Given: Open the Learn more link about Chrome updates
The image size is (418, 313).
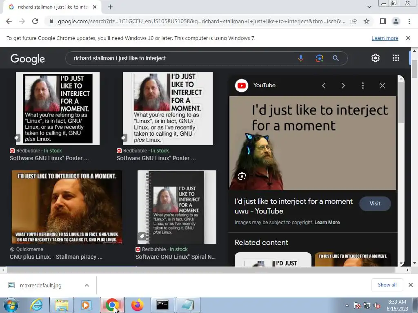Looking at the screenshot, I should tap(385, 38).
